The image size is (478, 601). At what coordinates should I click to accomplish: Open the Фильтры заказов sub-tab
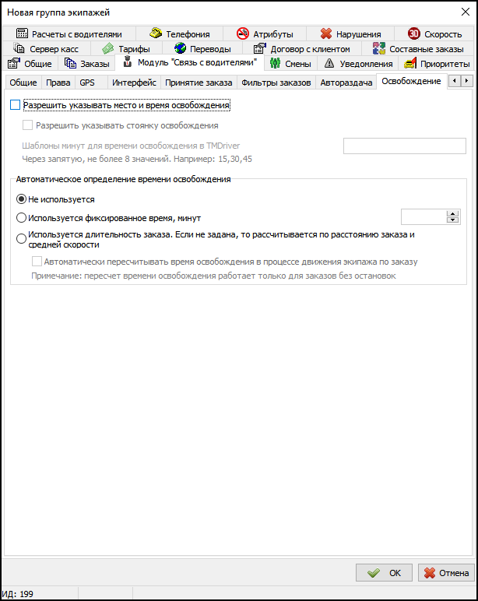[276, 83]
